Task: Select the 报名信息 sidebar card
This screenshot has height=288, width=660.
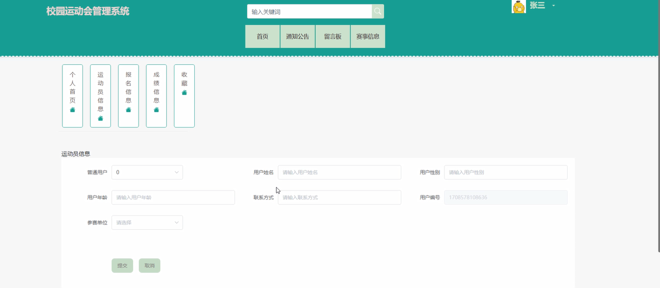Action: point(129,96)
